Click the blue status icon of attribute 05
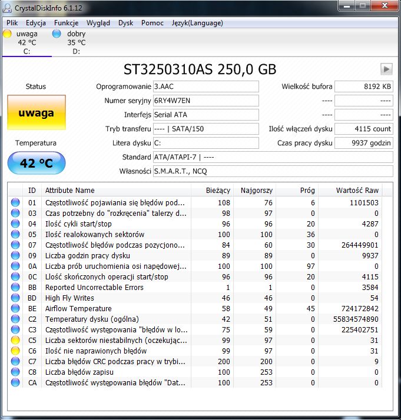 click(15, 234)
